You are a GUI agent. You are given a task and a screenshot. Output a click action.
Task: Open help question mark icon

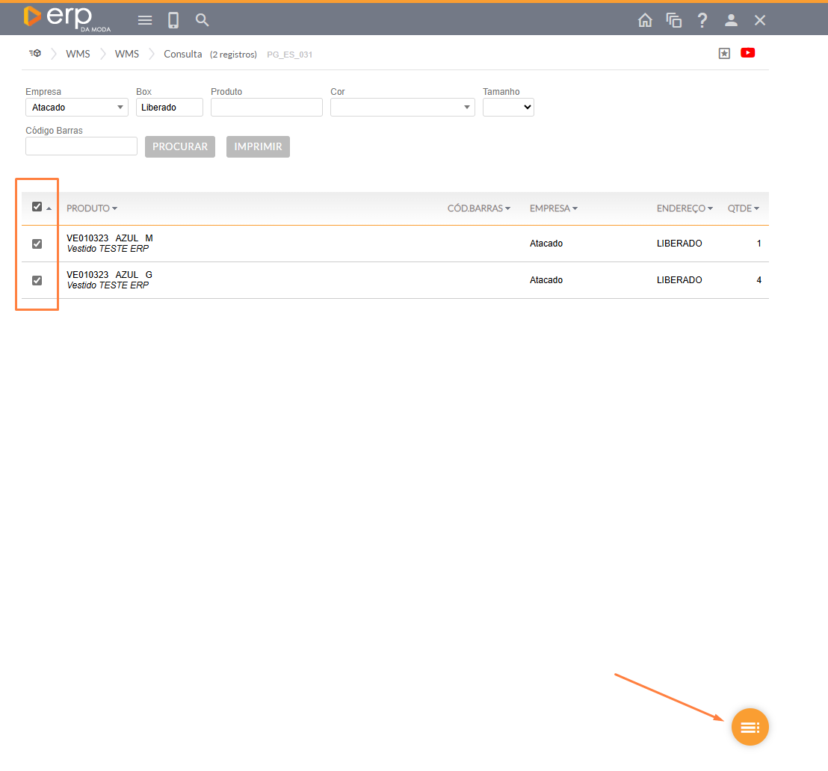(x=702, y=20)
